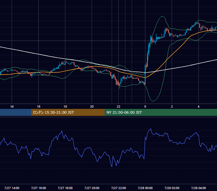This screenshot has height=191, width=217.
Task: Click the price chart axis label 20
Action: 92,107
